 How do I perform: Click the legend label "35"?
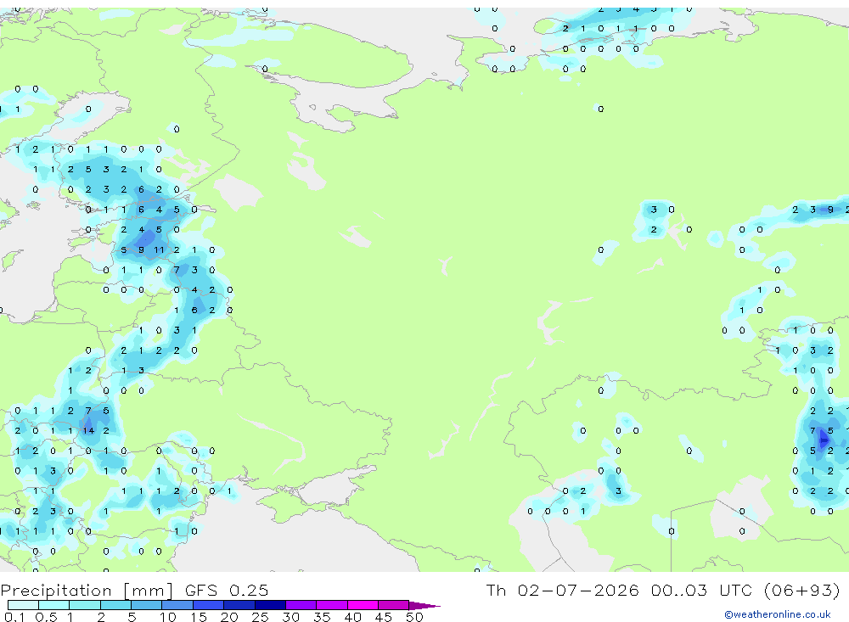click(x=322, y=617)
